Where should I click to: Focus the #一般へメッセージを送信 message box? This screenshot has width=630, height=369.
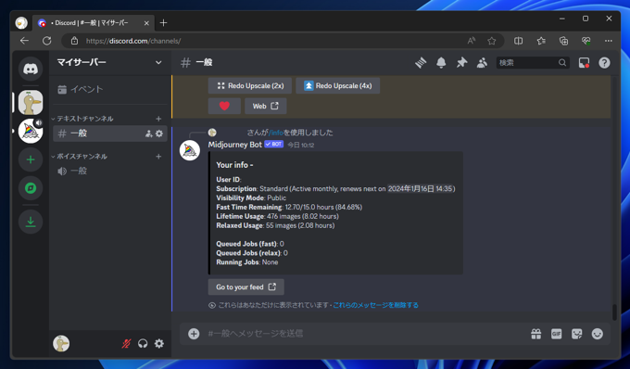coord(366,334)
